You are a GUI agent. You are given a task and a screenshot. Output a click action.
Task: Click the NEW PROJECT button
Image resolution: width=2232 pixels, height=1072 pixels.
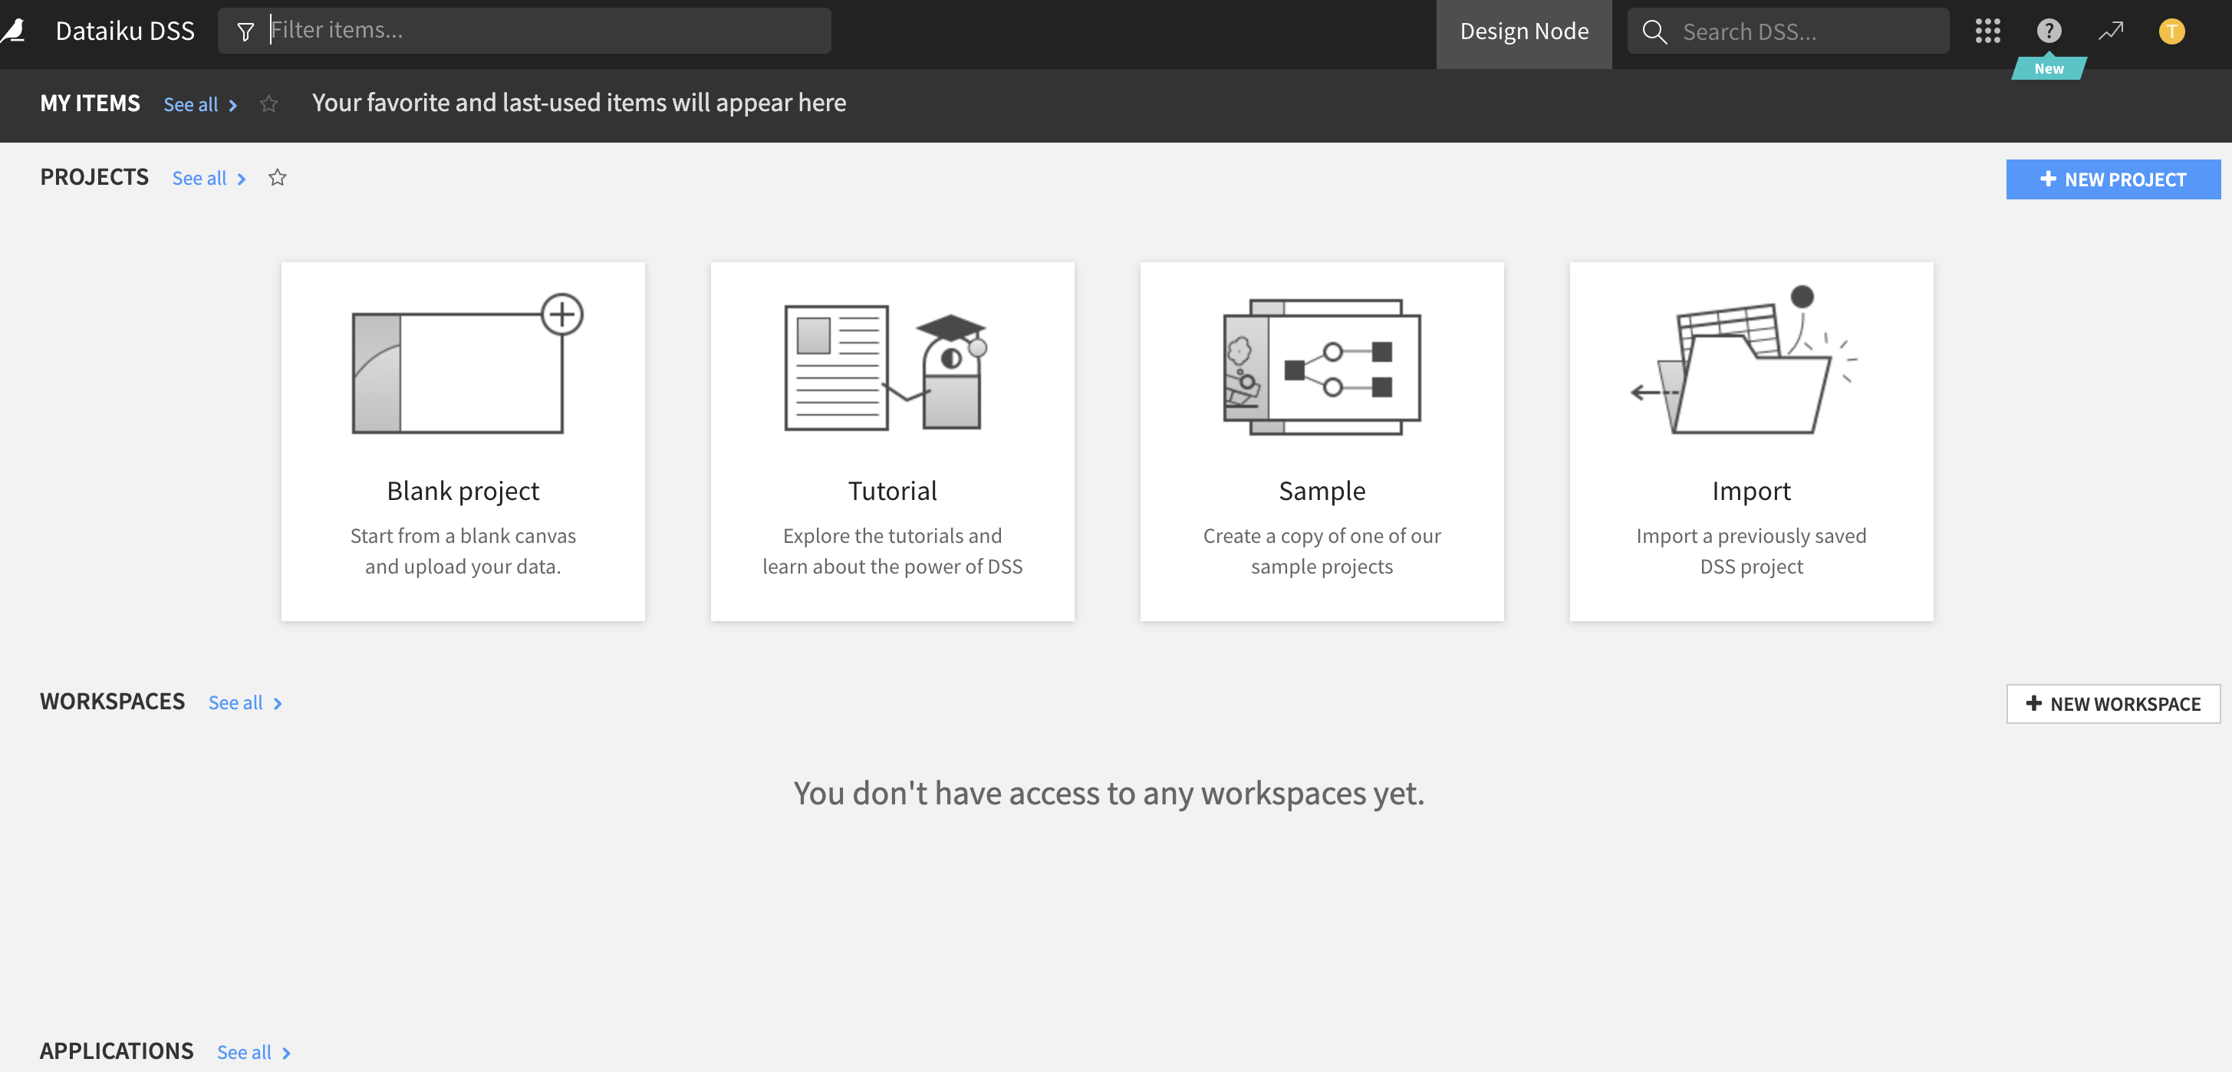coord(2113,179)
